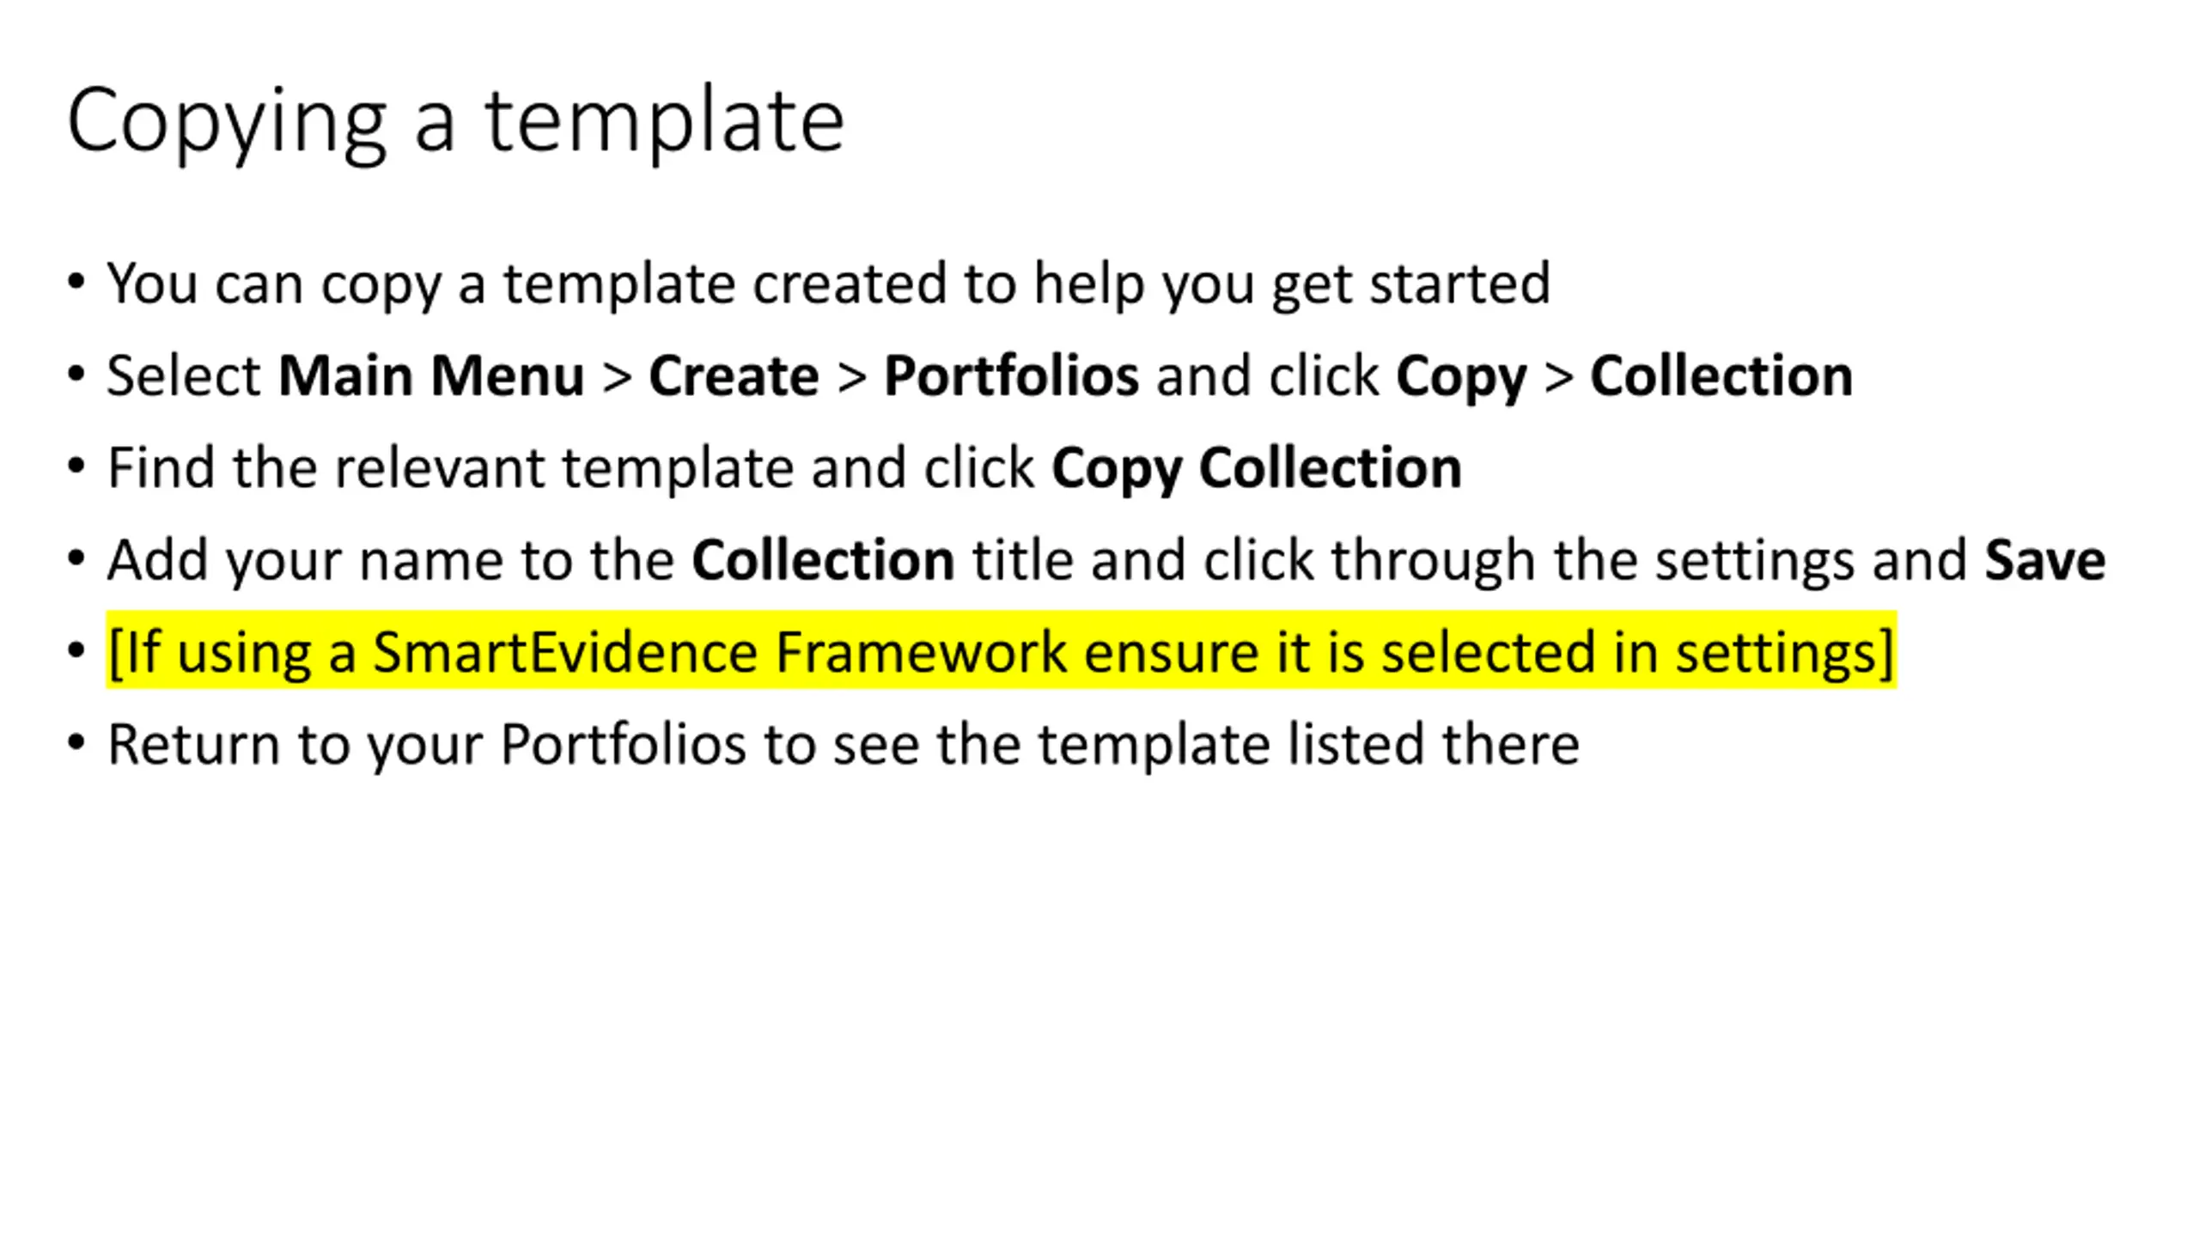This screenshot has width=2199, height=1237.
Task: Click the bold "Copy Collection" phrase
Action: pyautogui.click(x=1257, y=470)
